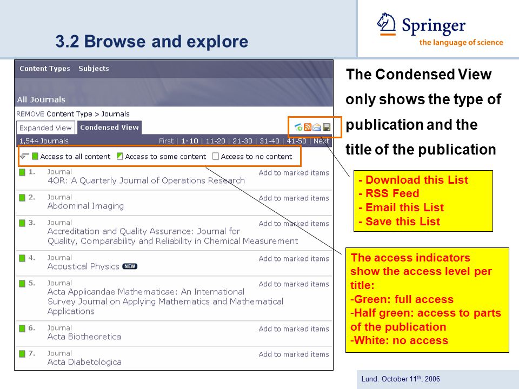Add Acta Biotheoretica to marked items
The height and width of the screenshot is (389, 519).
tap(294, 329)
